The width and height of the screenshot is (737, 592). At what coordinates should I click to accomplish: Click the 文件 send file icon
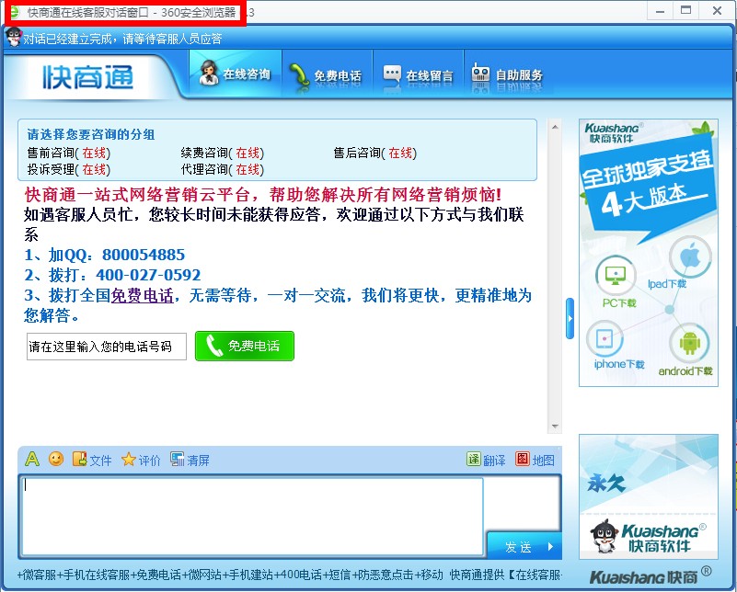click(x=80, y=460)
